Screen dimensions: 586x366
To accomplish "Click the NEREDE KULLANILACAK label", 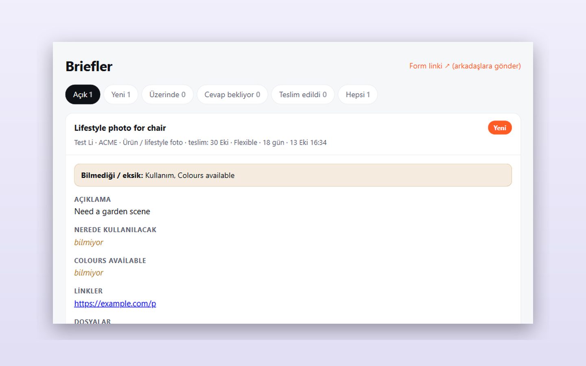I will point(115,230).
